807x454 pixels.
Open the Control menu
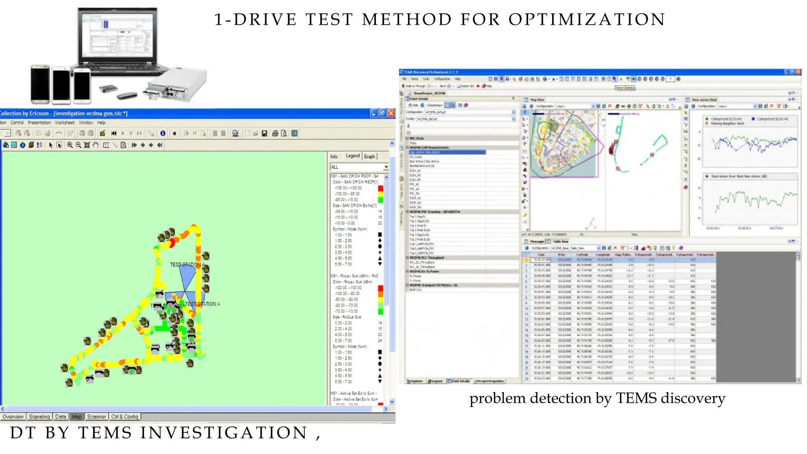point(17,123)
